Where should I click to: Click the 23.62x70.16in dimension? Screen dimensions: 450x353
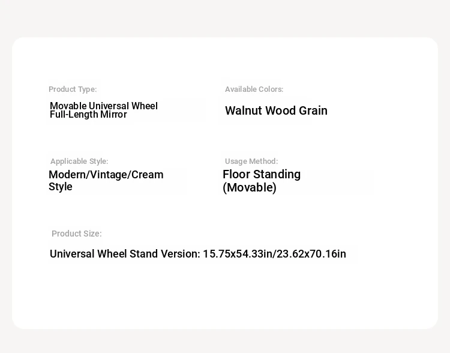point(311,254)
